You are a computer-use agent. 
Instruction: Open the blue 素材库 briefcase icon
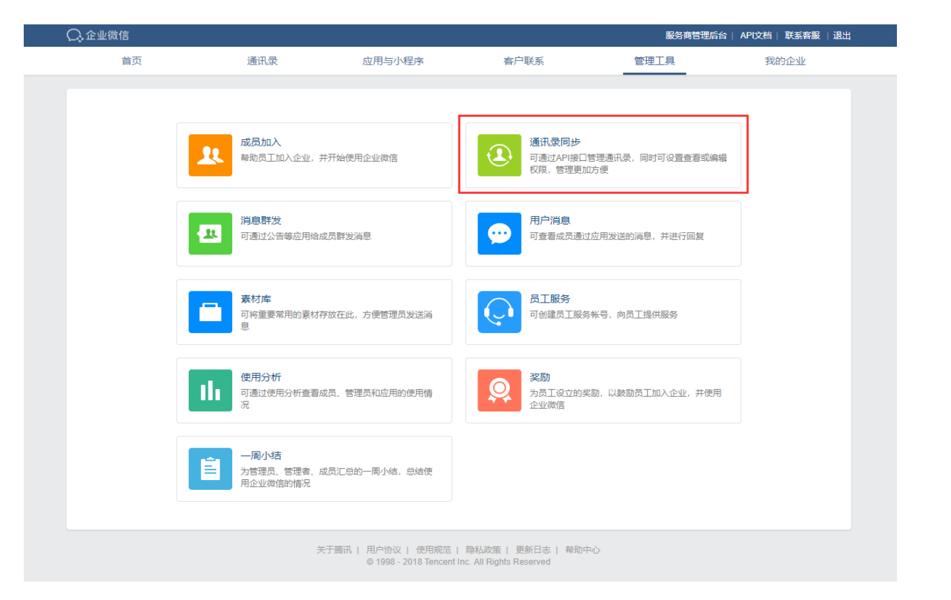(x=210, y=312)
